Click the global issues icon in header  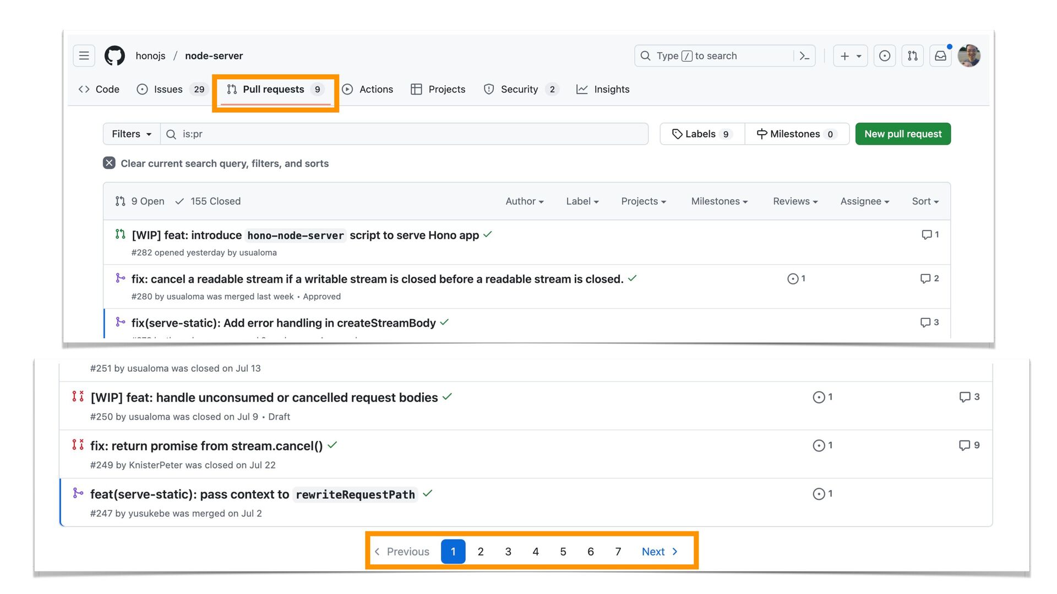(884, 56)
